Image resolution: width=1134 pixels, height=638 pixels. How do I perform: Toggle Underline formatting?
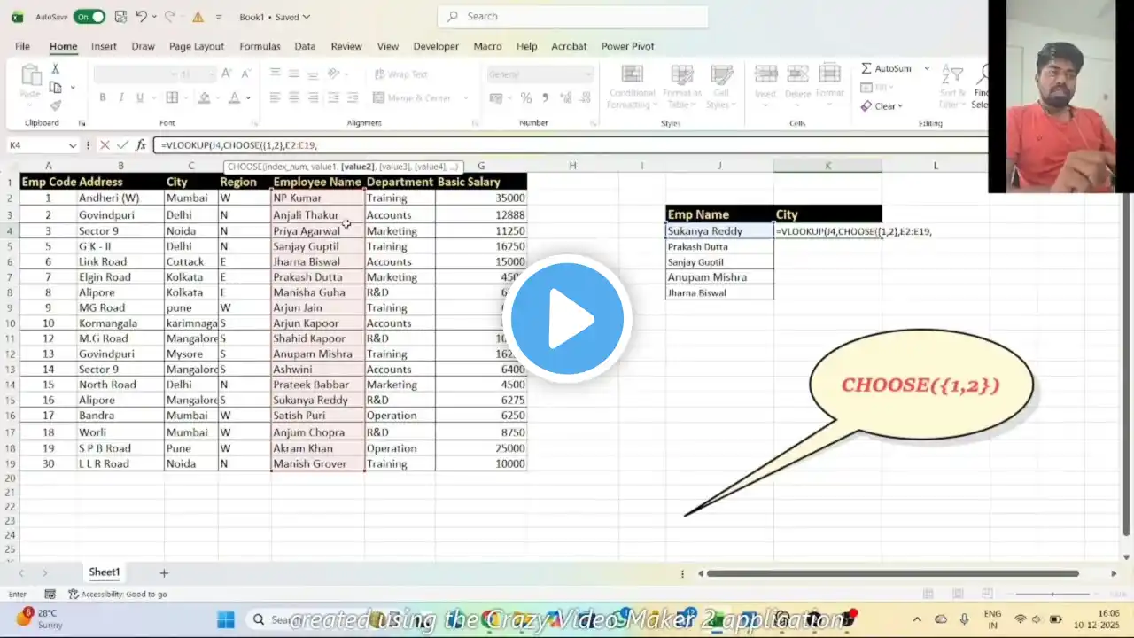(140, 97)
